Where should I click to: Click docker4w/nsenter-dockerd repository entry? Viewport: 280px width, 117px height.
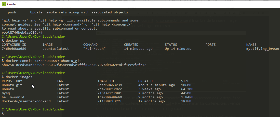26,101
